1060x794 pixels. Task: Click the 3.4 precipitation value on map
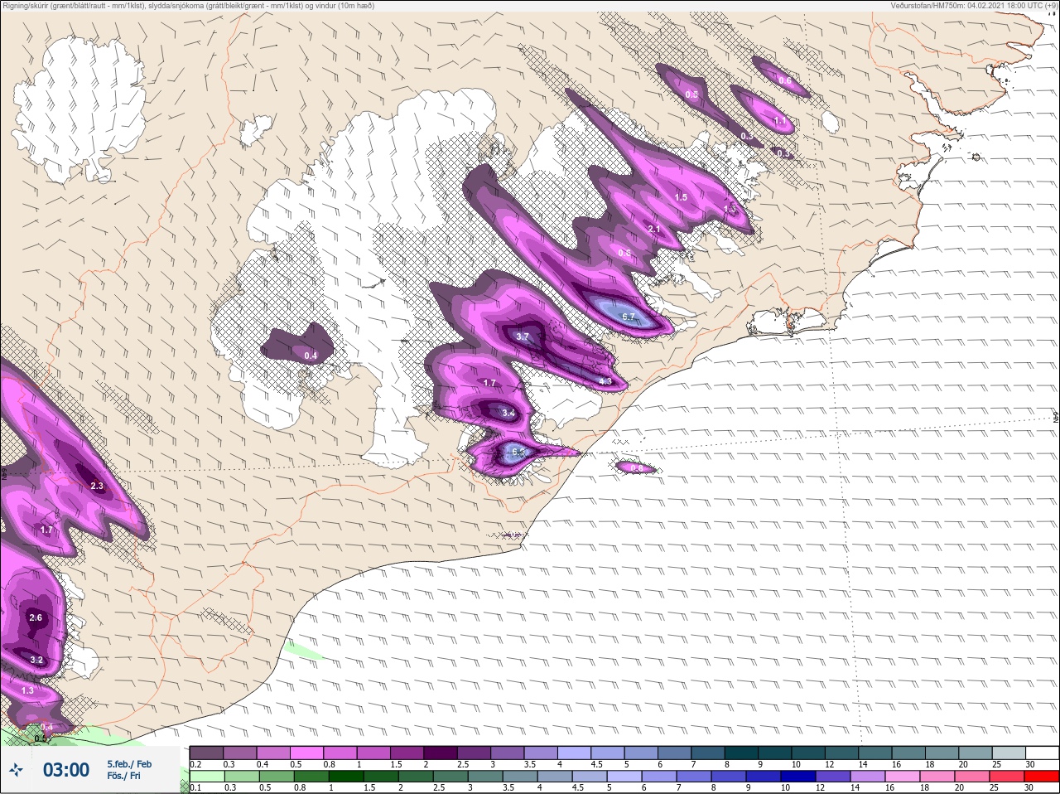[508, 413]
